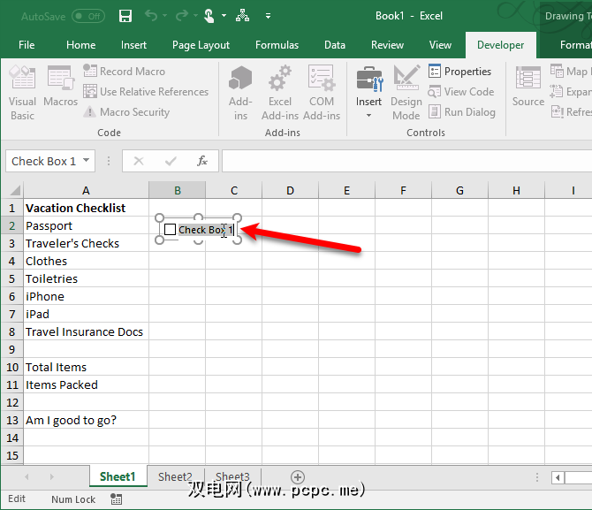
Task: Tick the Check Box 1 checkbox
Action: click(171, 230)
